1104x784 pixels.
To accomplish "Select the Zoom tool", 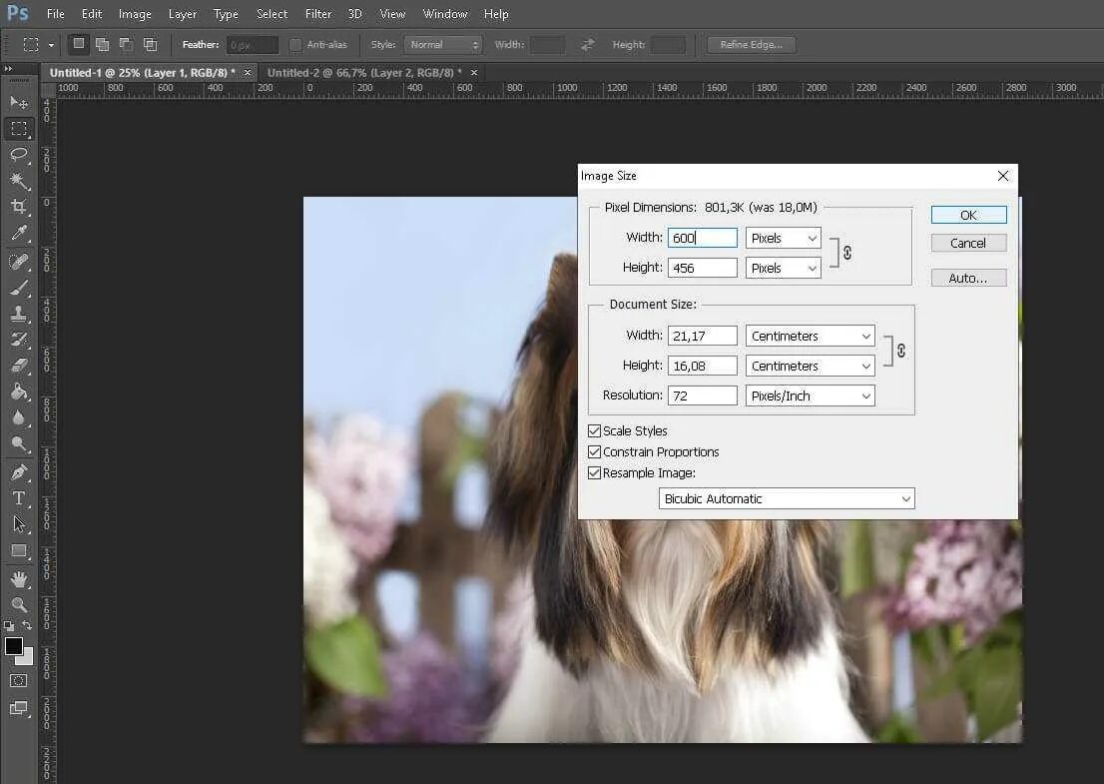I will (19, 605).
